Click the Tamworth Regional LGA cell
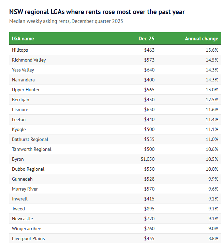 pos(31,149)
